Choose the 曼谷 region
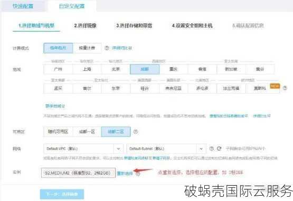 pos(260,69)
